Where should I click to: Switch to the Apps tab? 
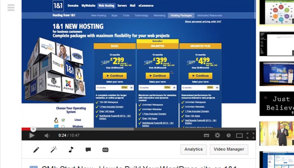[114, 15]
